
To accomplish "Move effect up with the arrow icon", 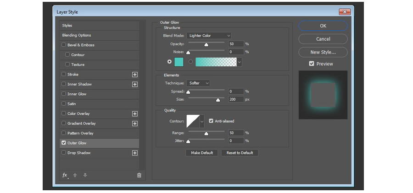I will pyautogui.click(x=75, y=175).
